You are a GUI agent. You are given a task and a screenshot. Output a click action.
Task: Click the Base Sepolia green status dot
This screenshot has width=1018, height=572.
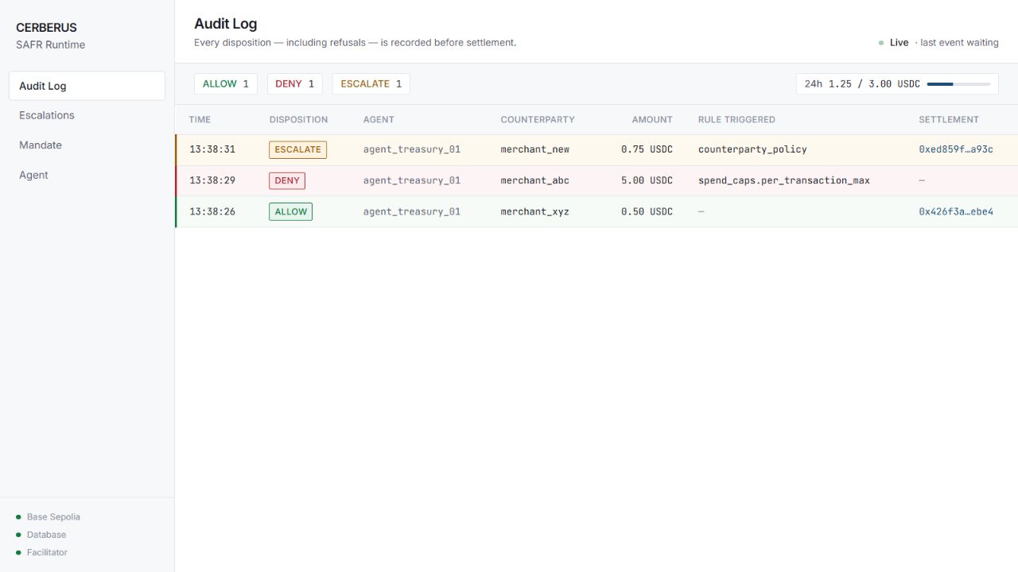18,517
